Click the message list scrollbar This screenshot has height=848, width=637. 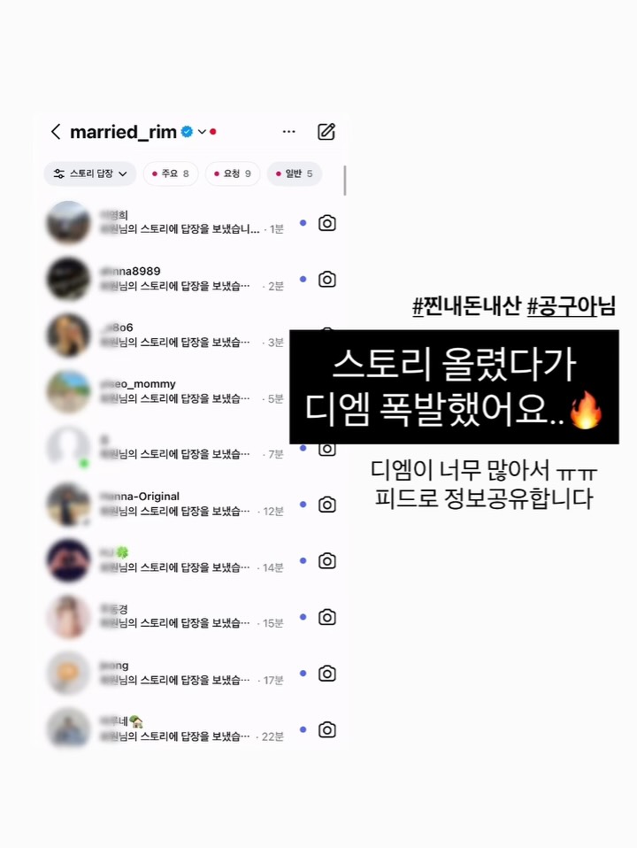344,180
